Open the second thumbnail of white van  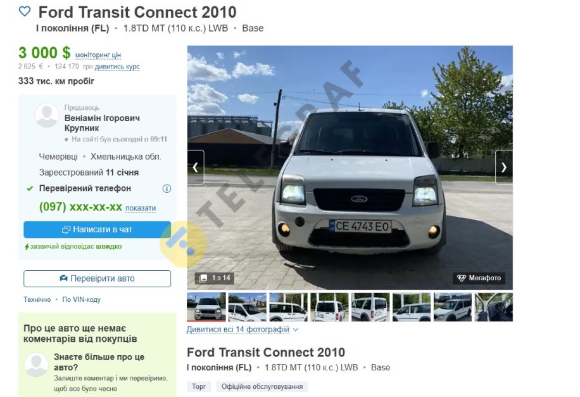point(247,307)
